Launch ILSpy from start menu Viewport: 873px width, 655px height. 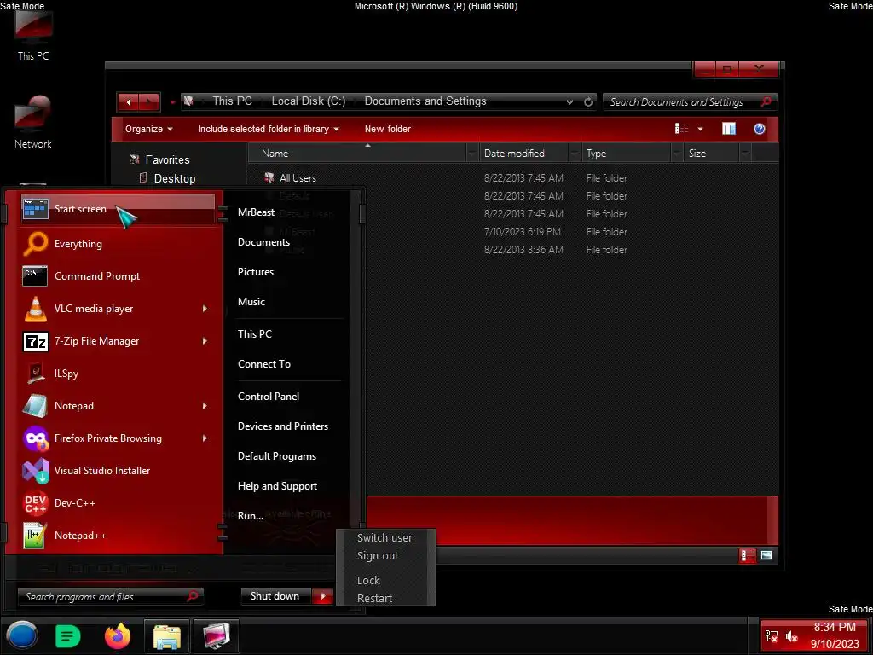tap(118, 374)
